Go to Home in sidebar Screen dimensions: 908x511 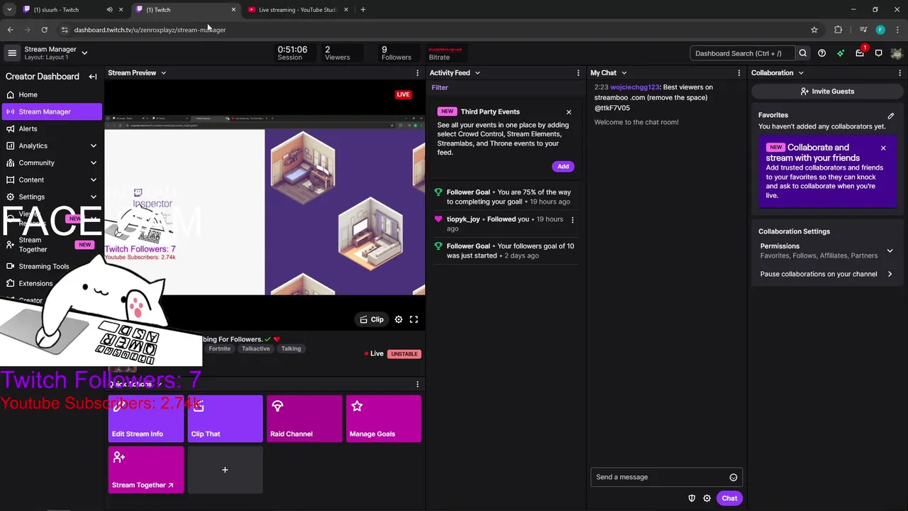(x=51, y=95)
